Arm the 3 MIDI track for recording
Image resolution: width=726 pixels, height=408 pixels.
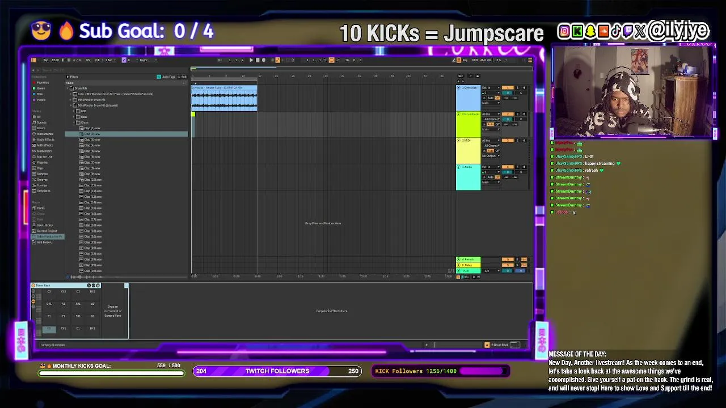pyautogui.click(x=524, y=141)
